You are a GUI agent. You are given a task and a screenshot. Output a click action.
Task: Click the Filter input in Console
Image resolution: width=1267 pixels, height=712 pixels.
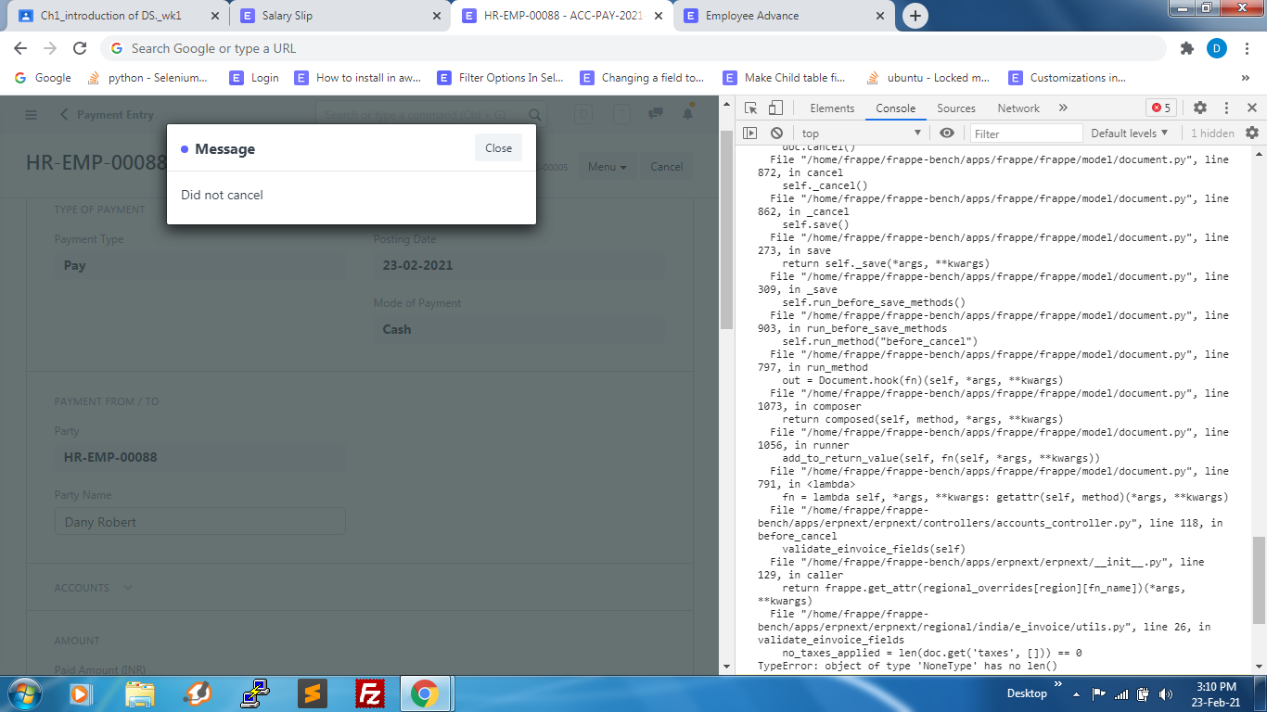[1026, 133]
